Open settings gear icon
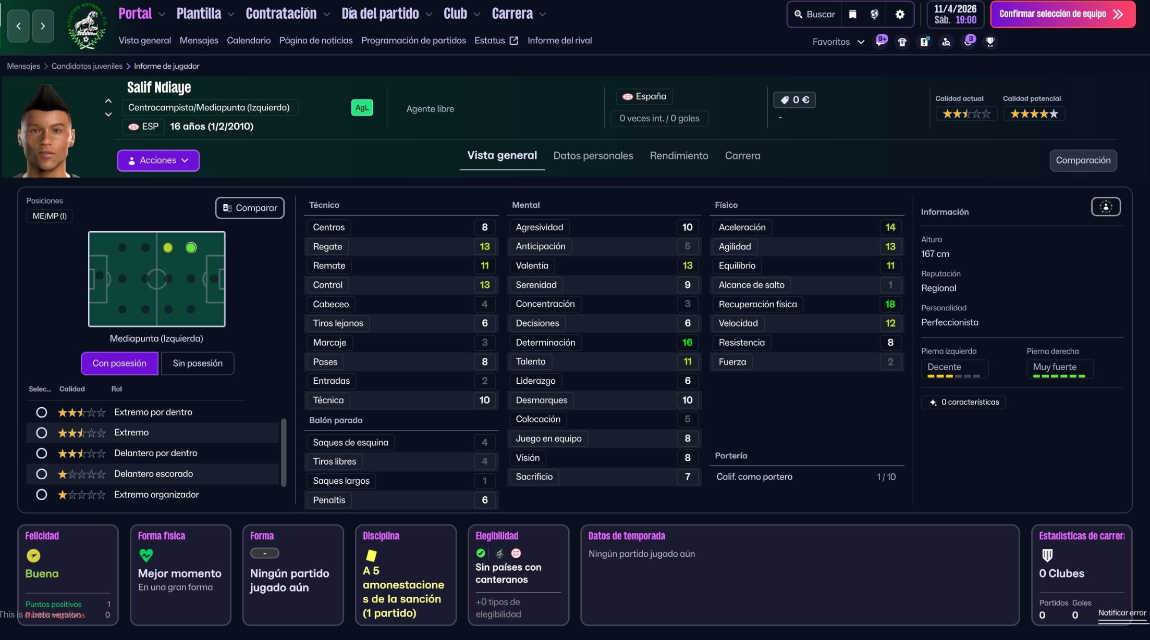 (900, 14)
